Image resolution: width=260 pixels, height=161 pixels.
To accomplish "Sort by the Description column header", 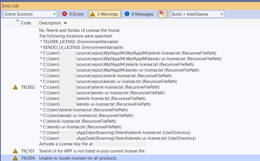I will pos(50,23).
